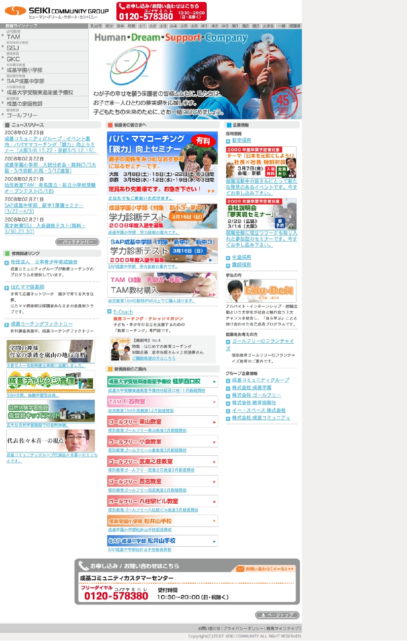Screen dimensions: 407x641
Task: Open the ゴールフリー 小倉教室 button
Action: (162, 441)
